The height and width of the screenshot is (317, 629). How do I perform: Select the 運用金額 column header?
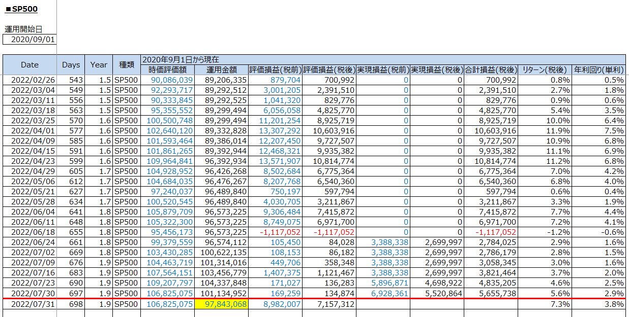[221, 69]
